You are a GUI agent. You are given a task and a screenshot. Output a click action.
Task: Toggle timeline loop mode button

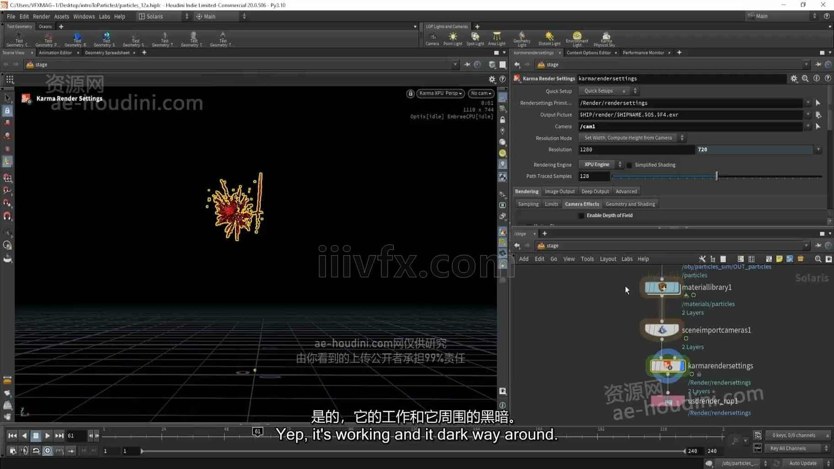(36, 451)
